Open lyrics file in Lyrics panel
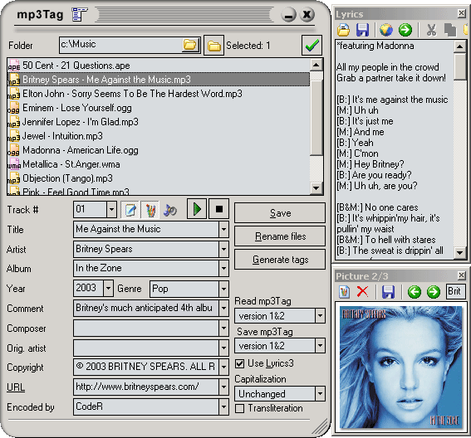471x438 pixels. pyautogui.click(x=344, y=30)
